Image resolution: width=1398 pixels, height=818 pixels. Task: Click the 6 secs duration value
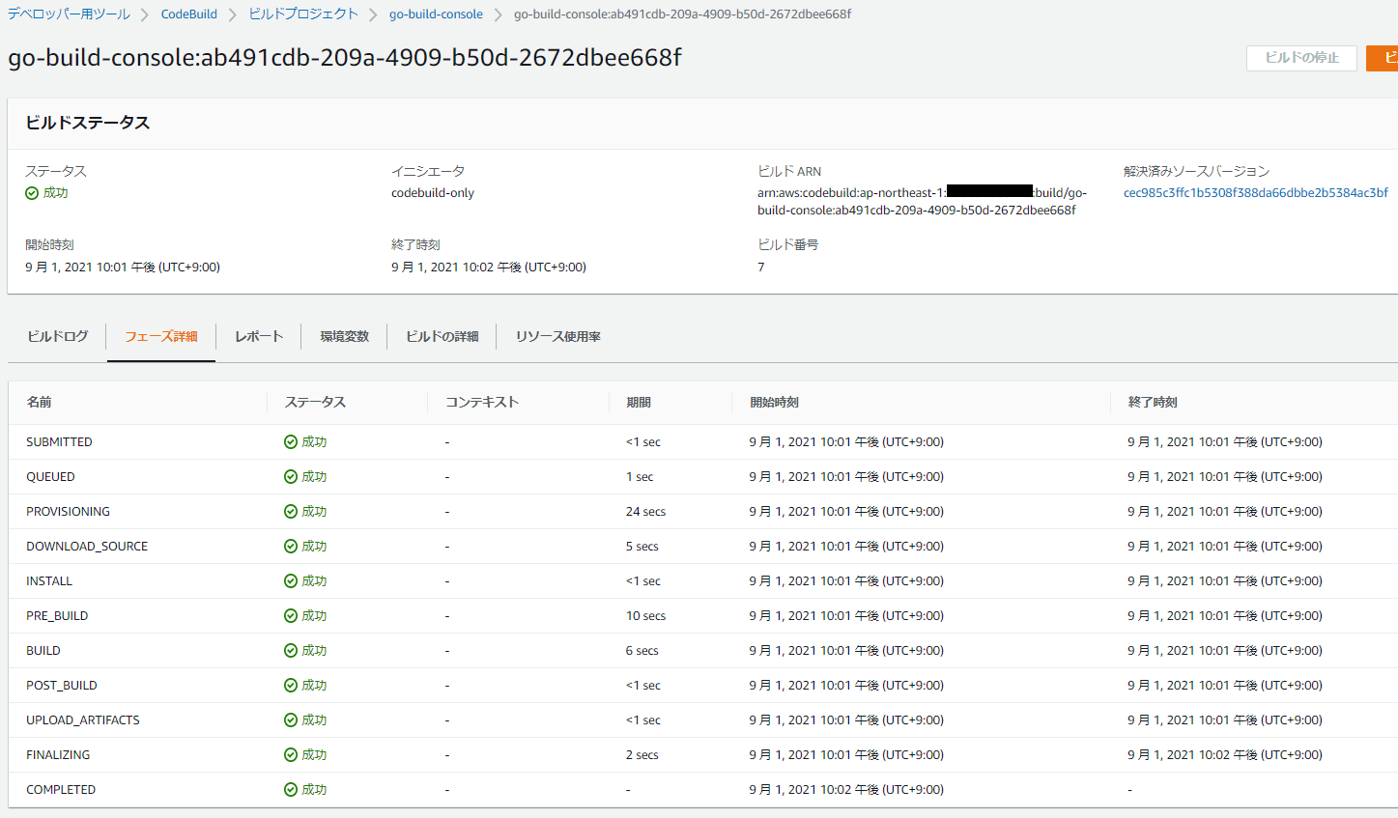click(642, 651)
